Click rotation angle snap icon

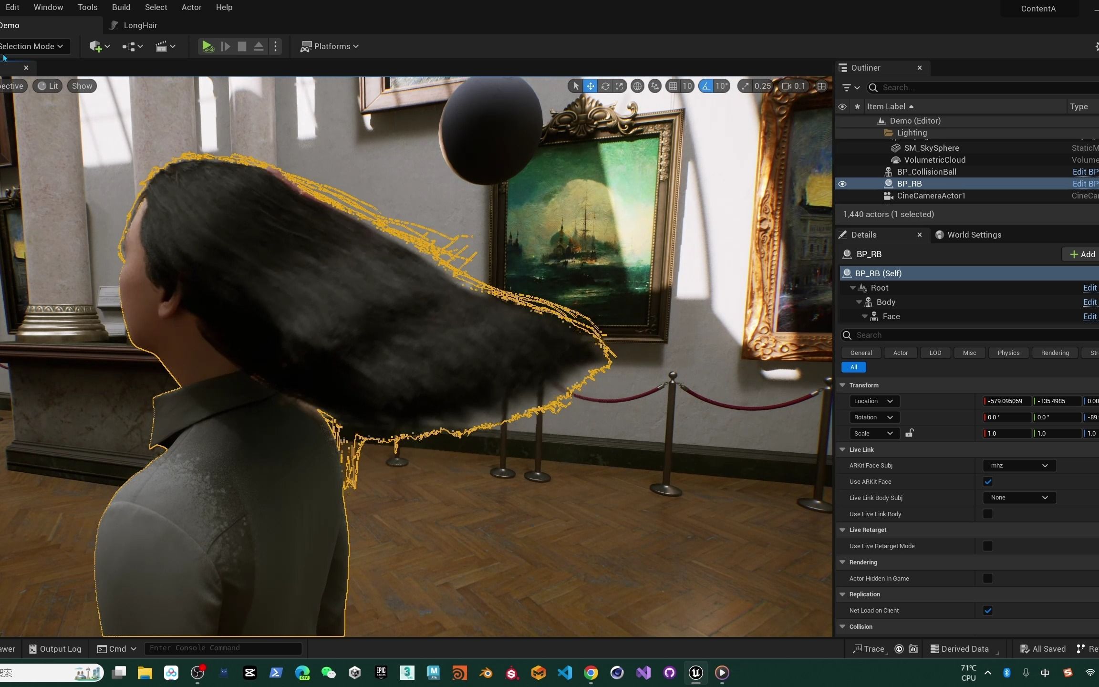click(x=706, y=86)
